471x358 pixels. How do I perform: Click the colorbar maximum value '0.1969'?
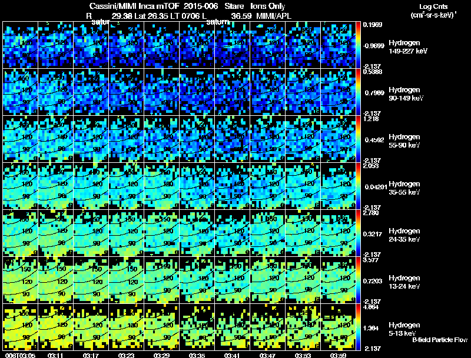click(373, 25)
